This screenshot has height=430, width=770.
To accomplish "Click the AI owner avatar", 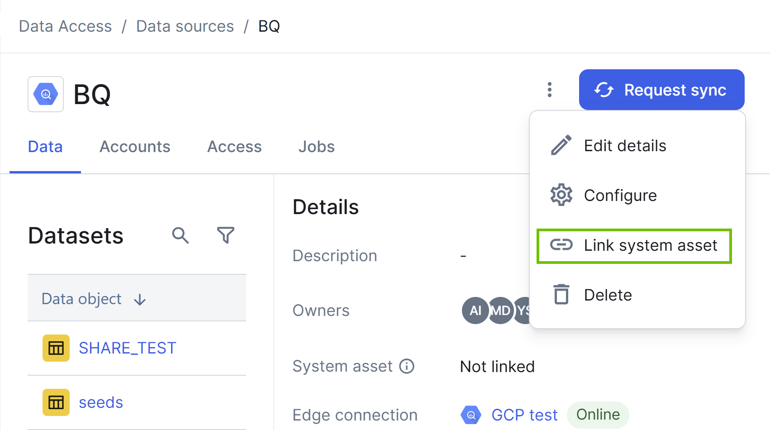I will point(475,311).
